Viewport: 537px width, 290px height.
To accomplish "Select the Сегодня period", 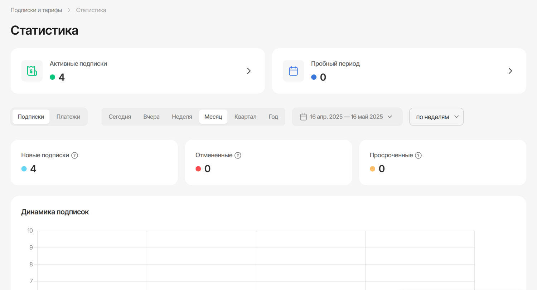I will point(120,117).
